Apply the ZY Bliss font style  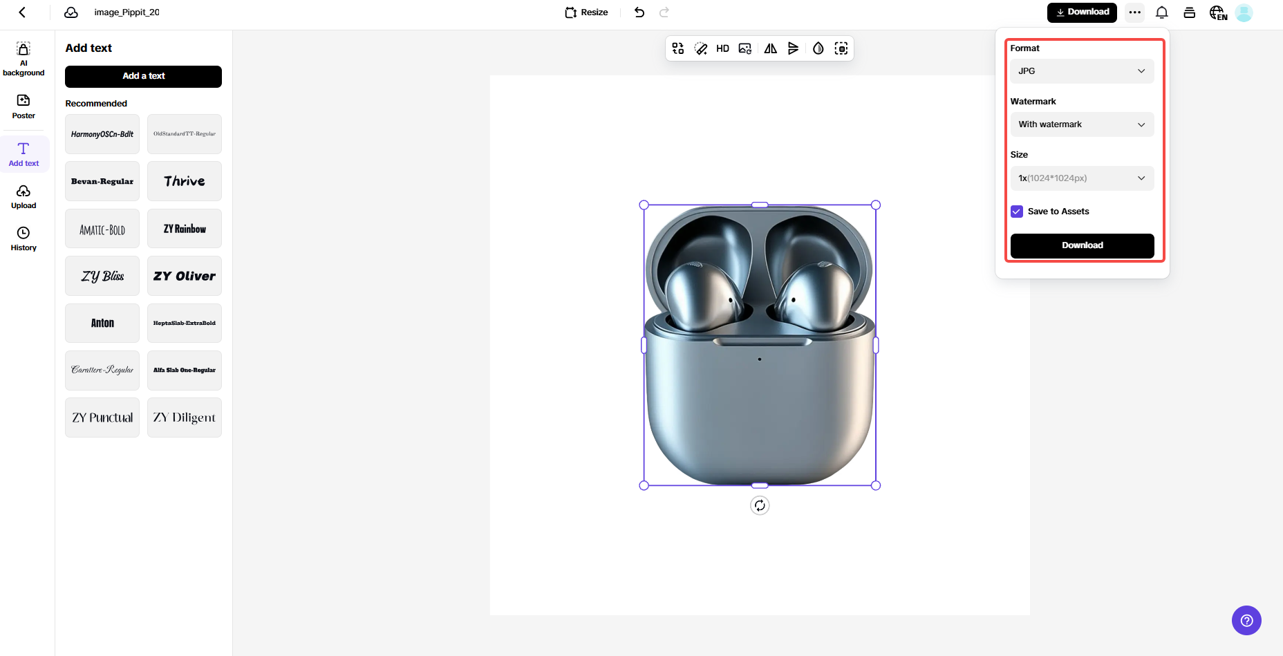[102, 276]
